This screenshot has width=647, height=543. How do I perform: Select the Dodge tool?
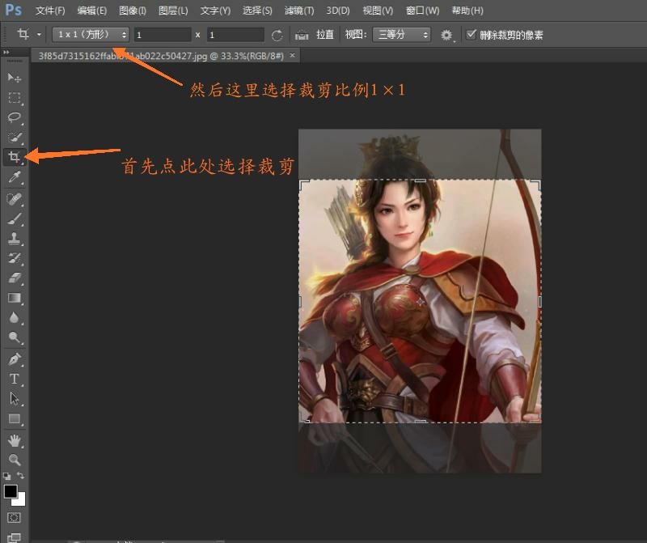(x=14, y=337)
